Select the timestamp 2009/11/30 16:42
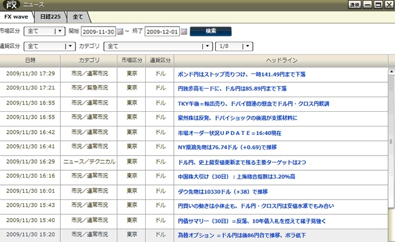Image resolution: width=395 pixels, height=242 pixels. tap(30, 132)
